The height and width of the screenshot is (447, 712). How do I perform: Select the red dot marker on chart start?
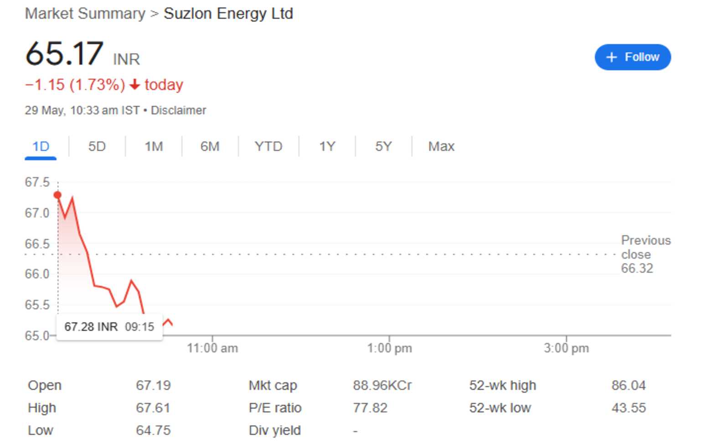[x=57, y=194]
